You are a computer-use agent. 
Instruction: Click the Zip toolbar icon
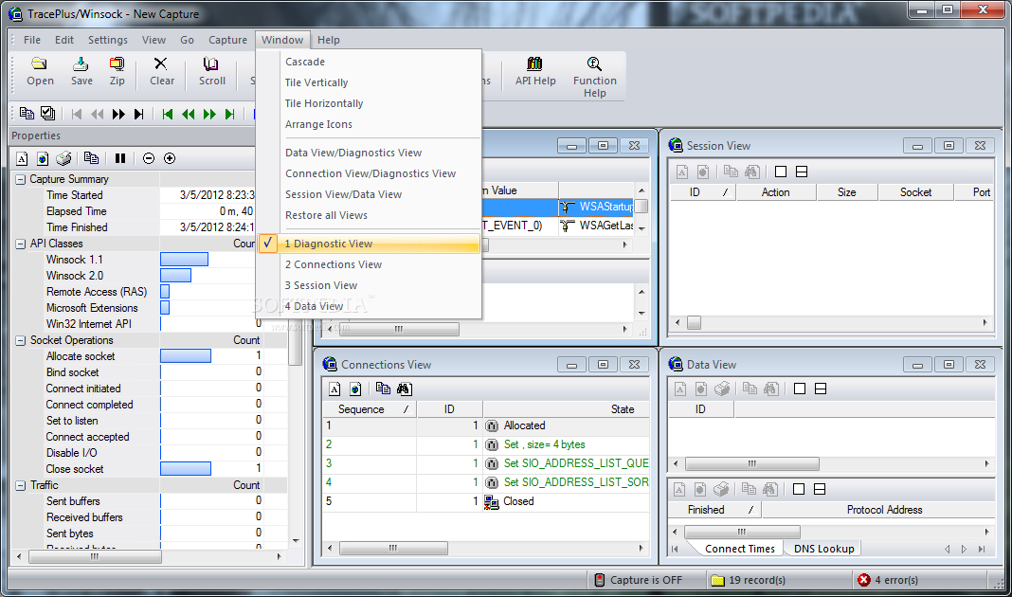pyautogui.click(x=117, y=71)
